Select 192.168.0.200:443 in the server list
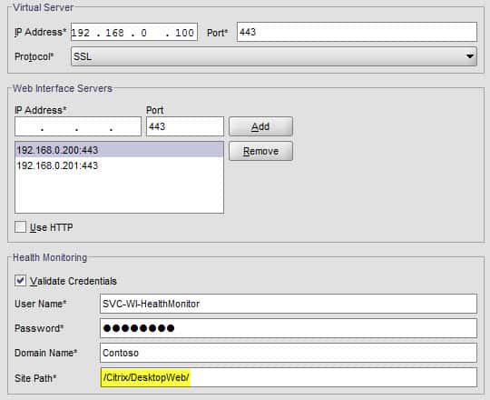Image resolution: width=490 pixels, height=400 pixels. click(120, 150)
